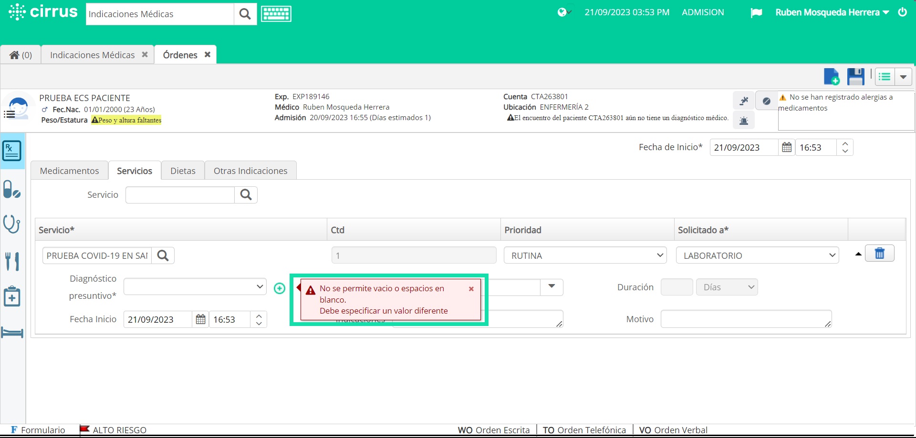Click the clipboard-plus sidebar icon
The height and width of the screenshot is (438, 916).
pos(12,296)
